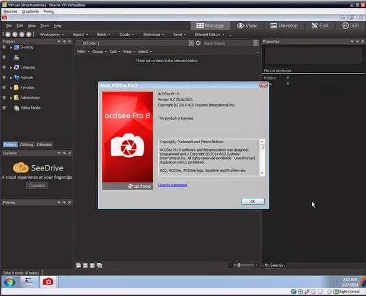Click the Quick Search field
Screen dimensions: 366x296
pyautogui.click(x=228, y=43)
